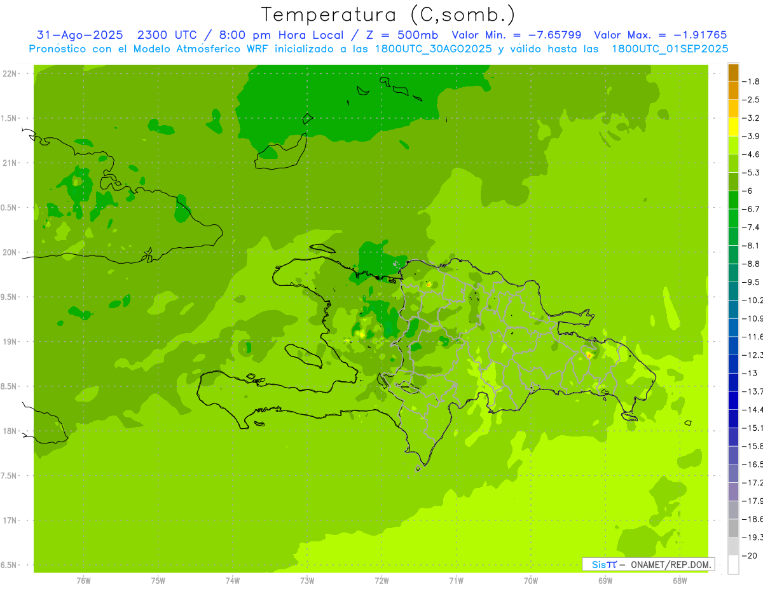Click the "74W" longitude label
The height and width of the screenshot is (589, 763).
233,581
